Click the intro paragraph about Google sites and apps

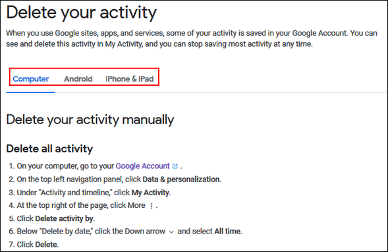point(192,39)
